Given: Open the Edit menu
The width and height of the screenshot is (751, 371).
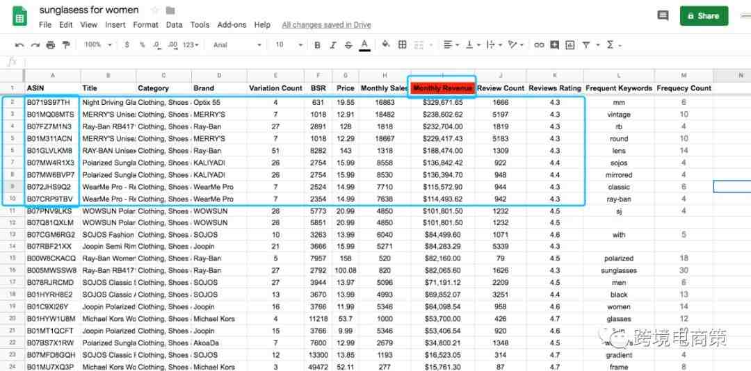Looking at the screenshot, I should tap(65, 25).
